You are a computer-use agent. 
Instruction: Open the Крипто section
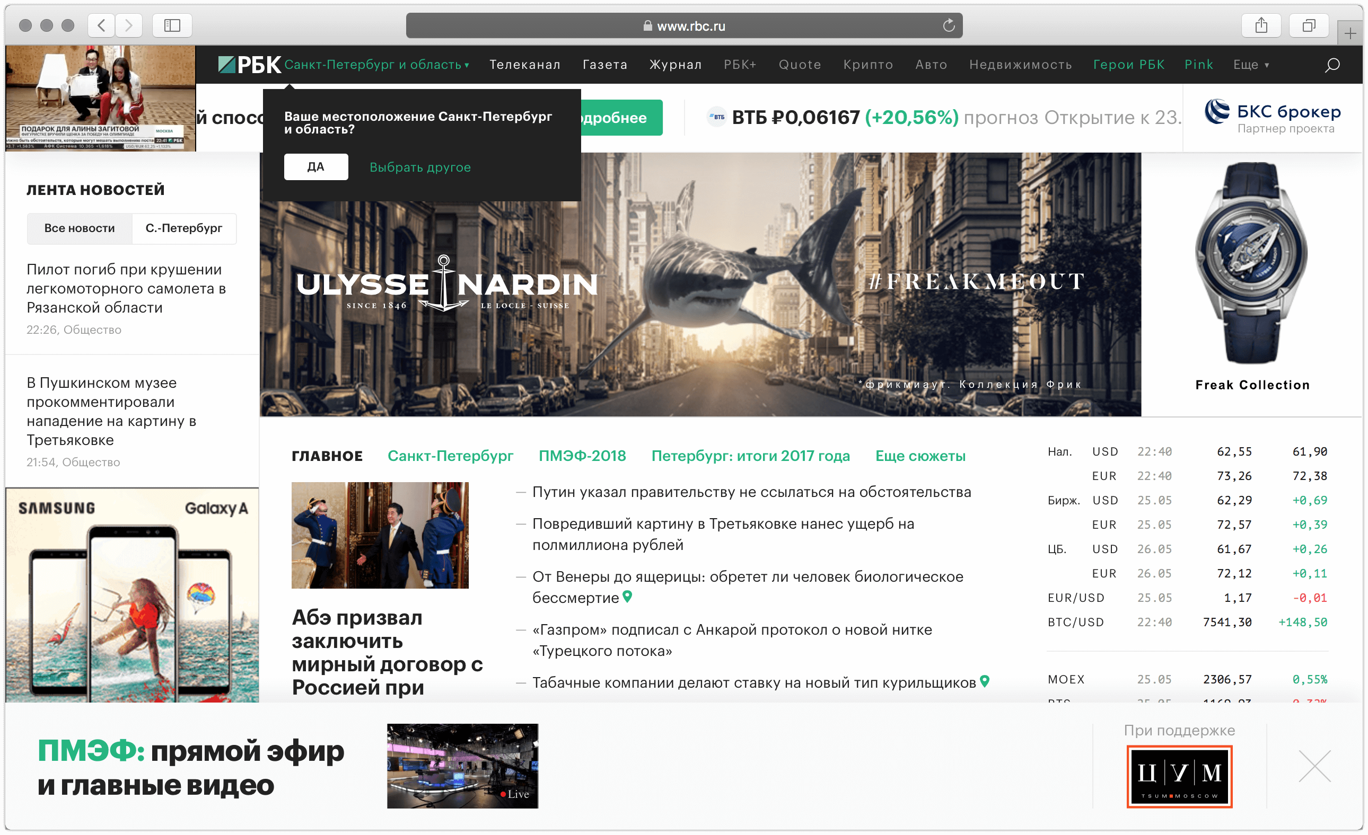point(868,64)
